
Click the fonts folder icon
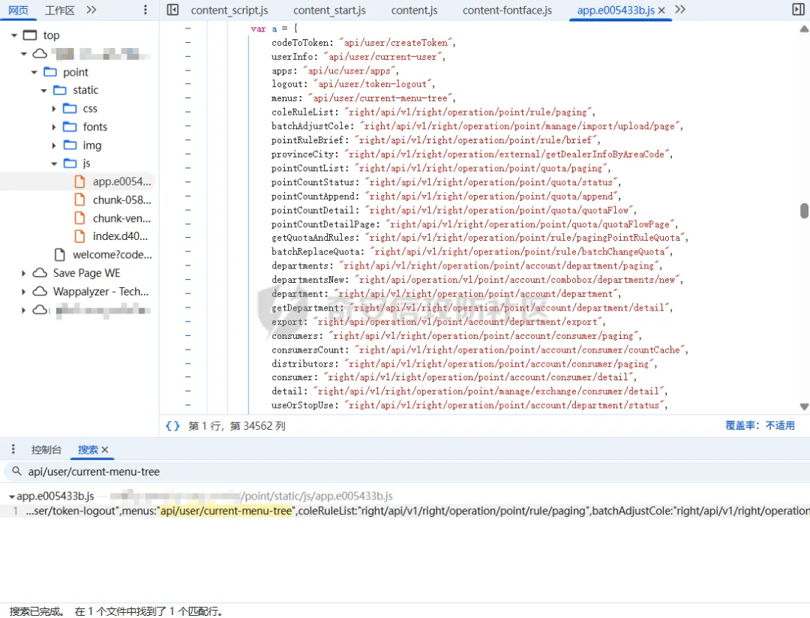70,127
